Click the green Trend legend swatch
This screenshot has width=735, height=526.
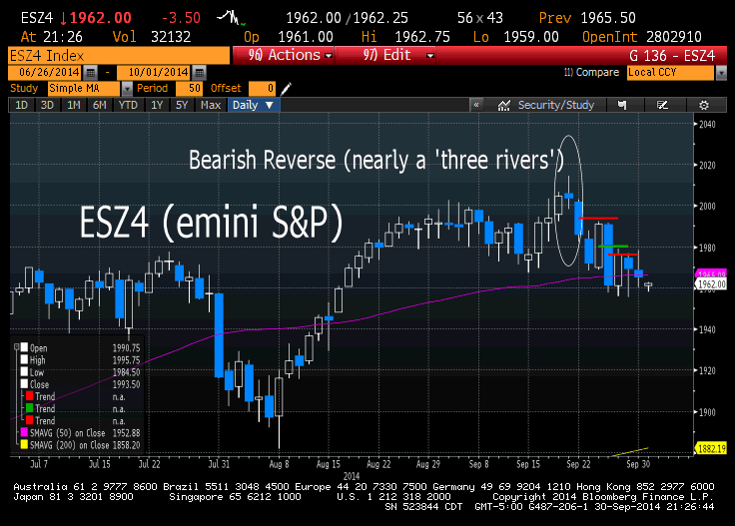click(30, 408)
